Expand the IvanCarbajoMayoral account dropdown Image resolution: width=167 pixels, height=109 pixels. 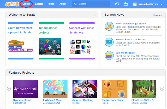161,4
